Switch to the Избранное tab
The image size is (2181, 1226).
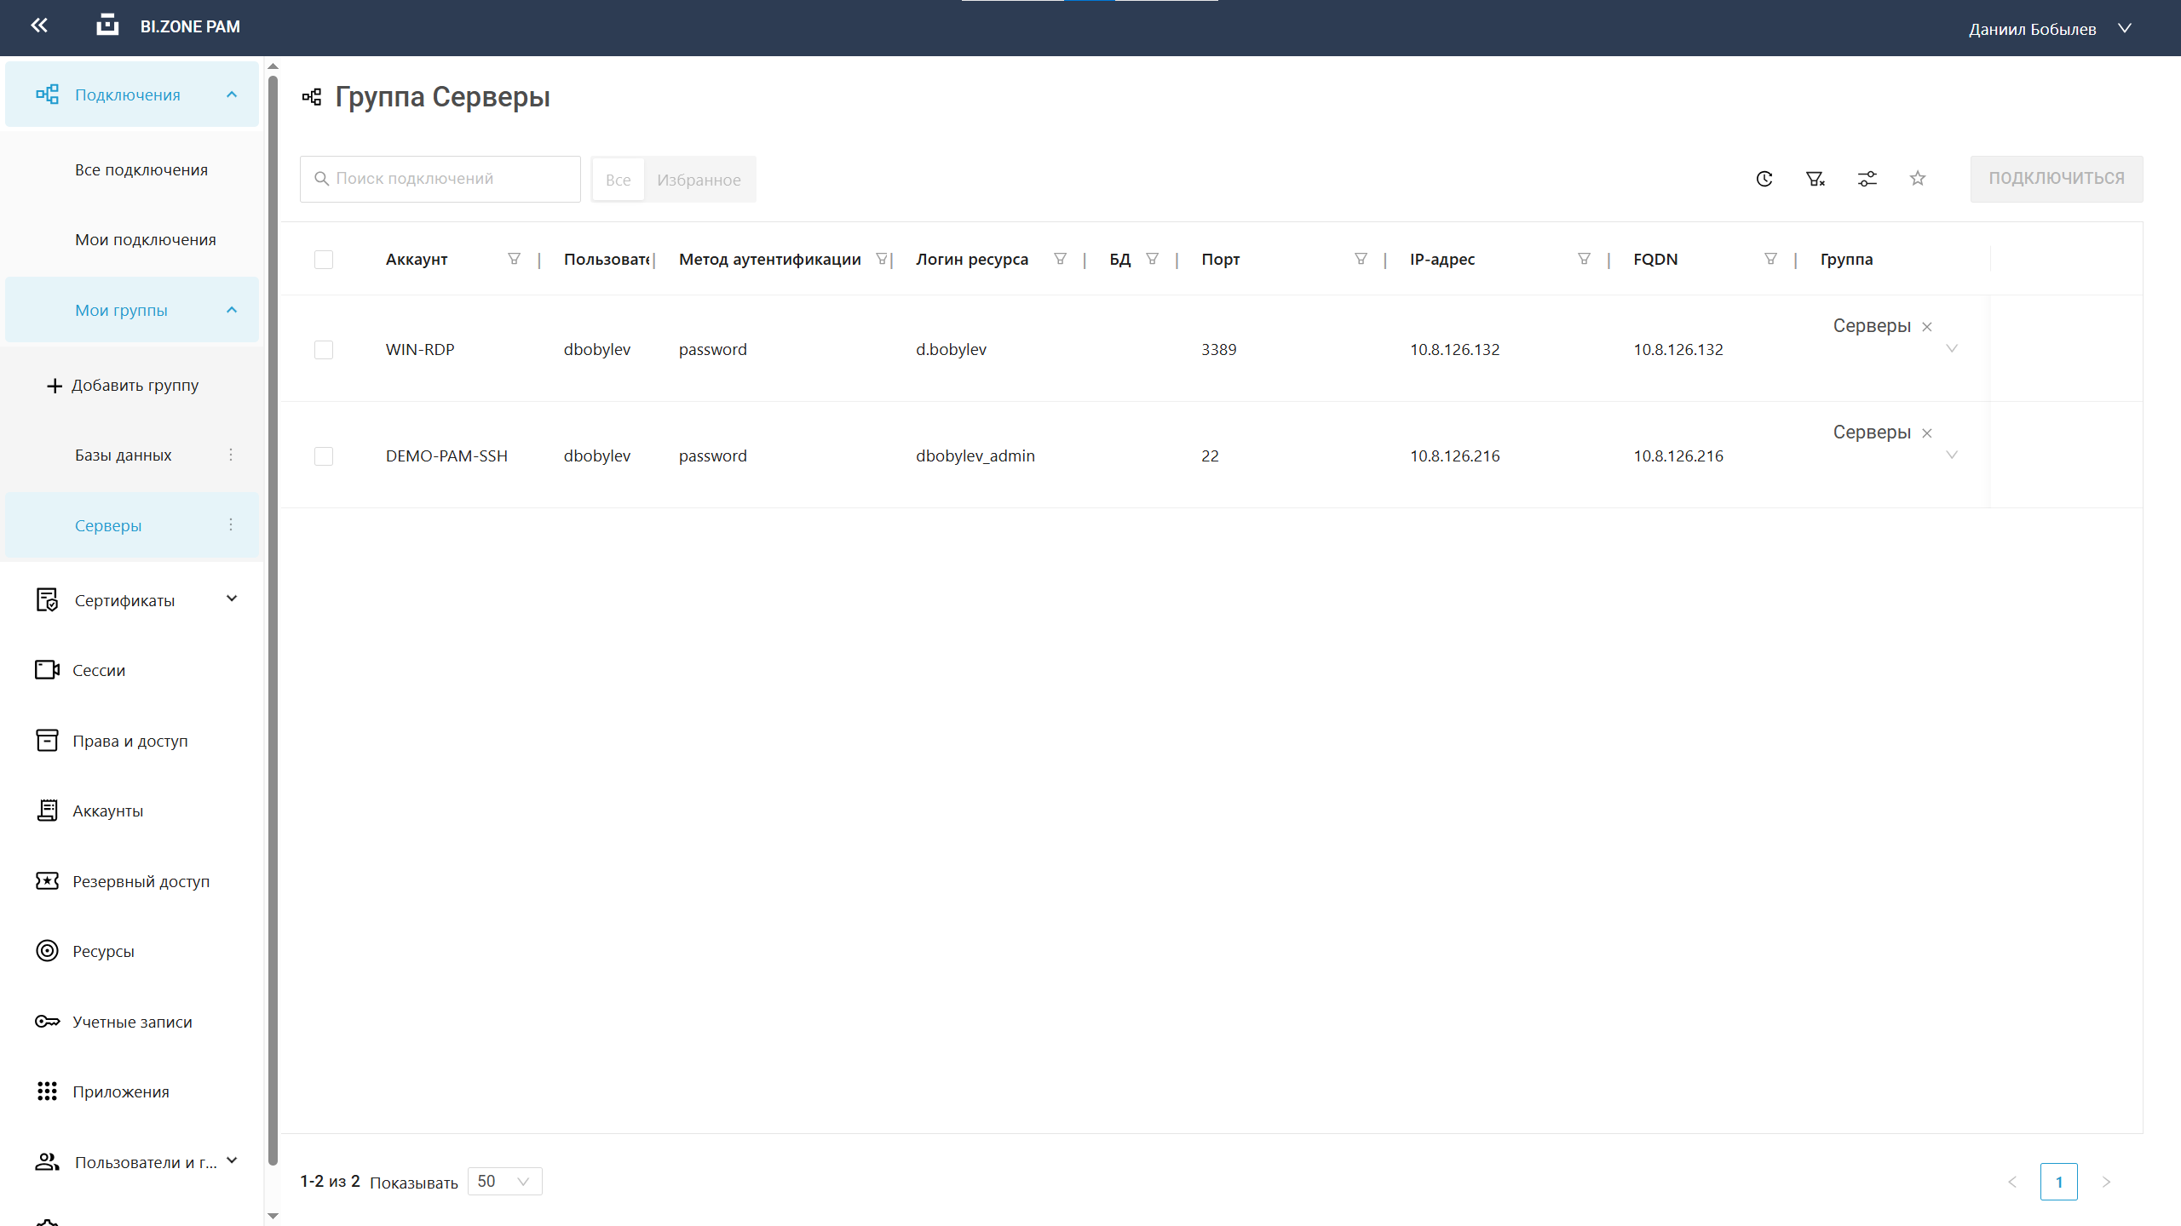[x=699, y=180]
